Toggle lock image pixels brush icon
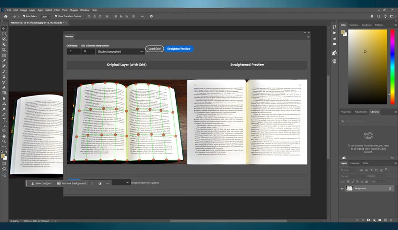Viewport: 398px width, 230px height. pos(353,182)
